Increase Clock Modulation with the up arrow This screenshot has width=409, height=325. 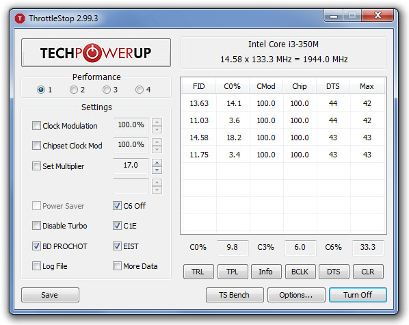(157, 122)
